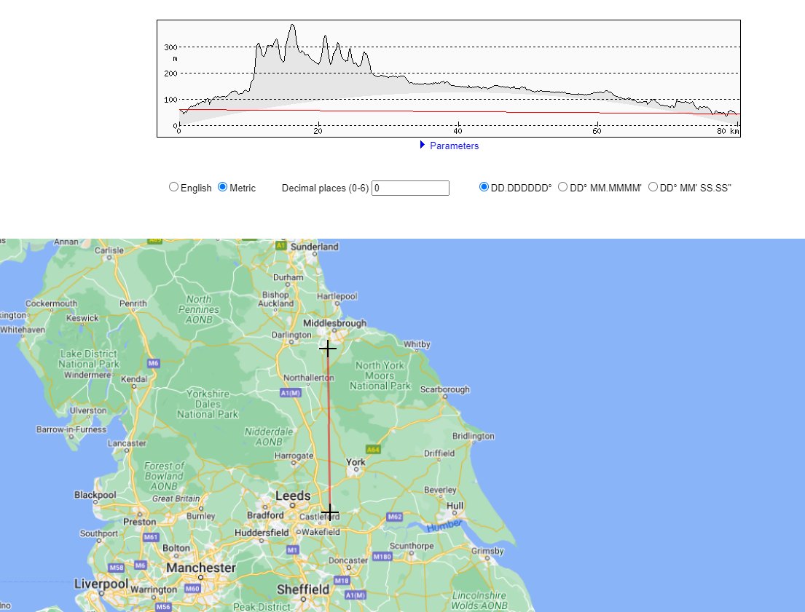The height and width of the screenshot is (612, 805).
Task: Click the M180 motorway shield near Scunthorpe
Action: pos(382,557)
